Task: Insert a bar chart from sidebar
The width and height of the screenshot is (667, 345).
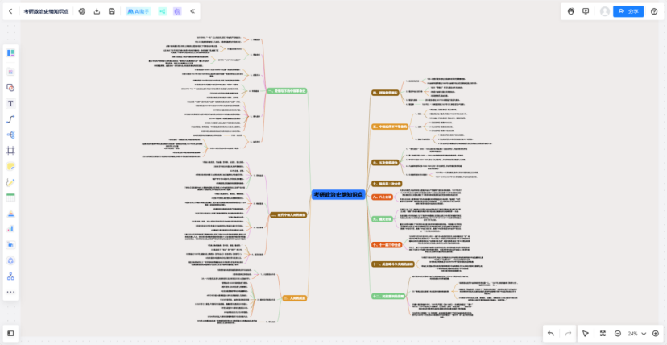Action: click(x=10, y=229)
